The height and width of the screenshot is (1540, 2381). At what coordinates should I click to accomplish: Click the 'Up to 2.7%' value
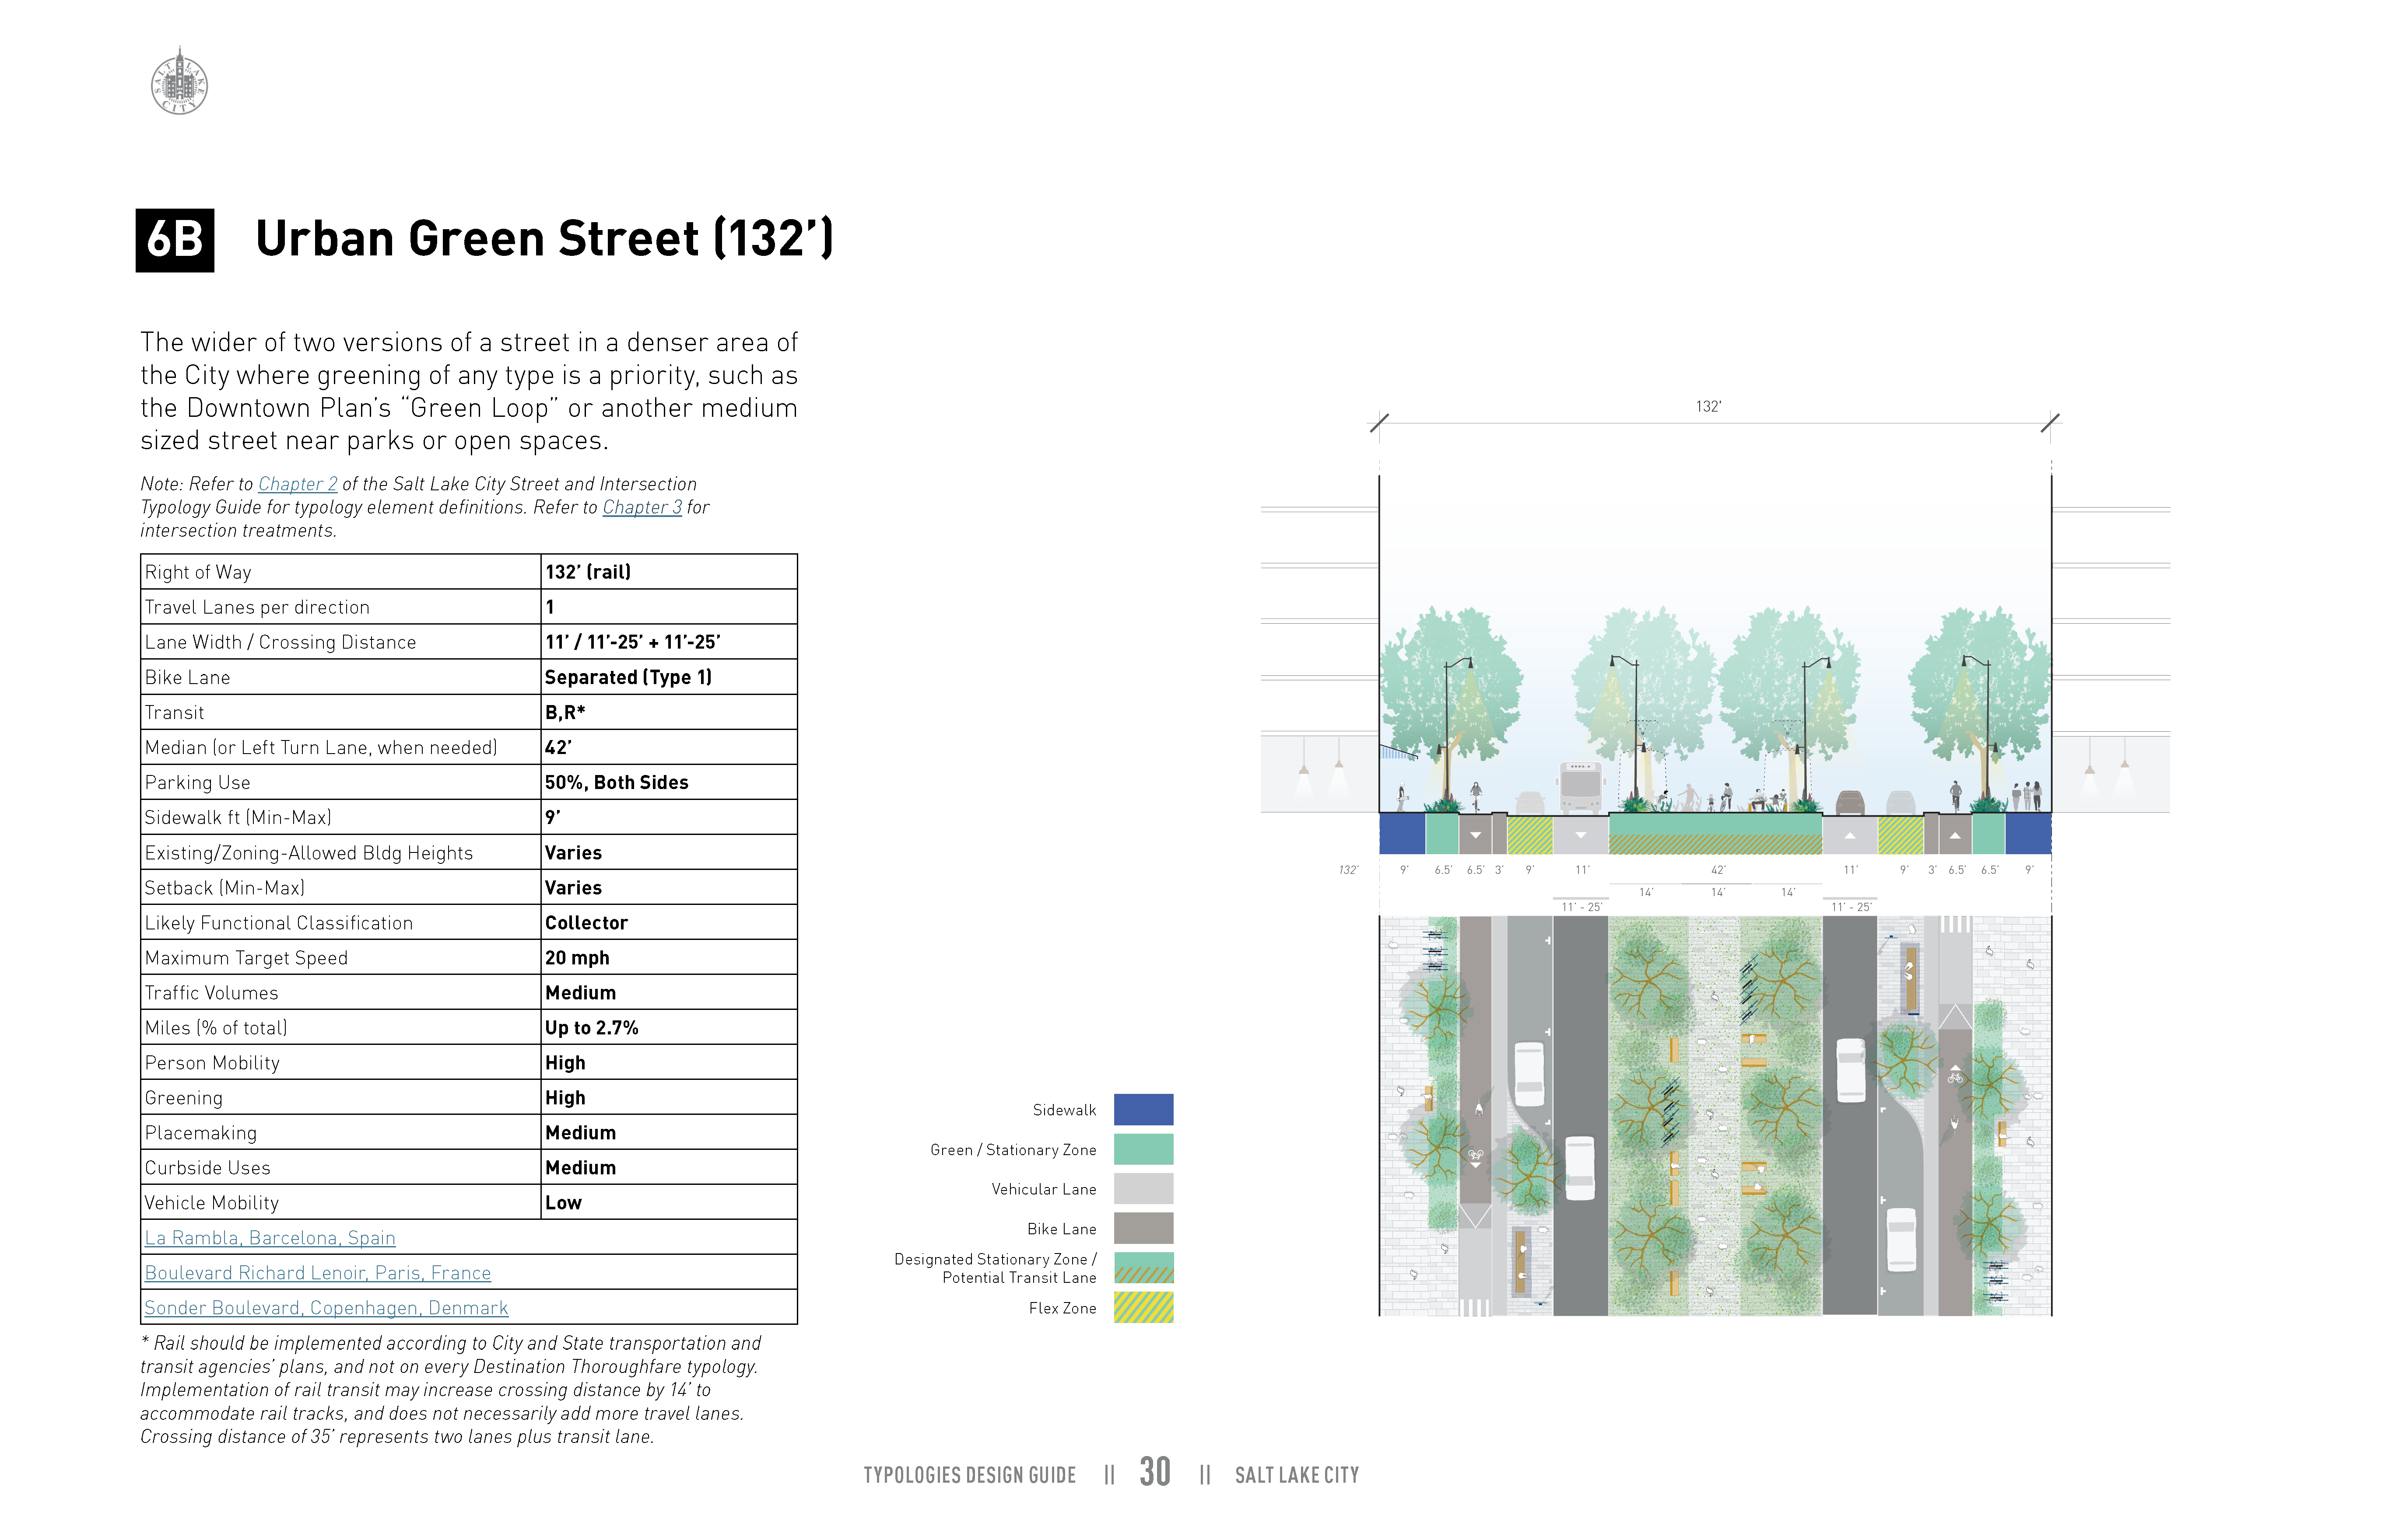pyautogui.click(x=591, y=1028)
